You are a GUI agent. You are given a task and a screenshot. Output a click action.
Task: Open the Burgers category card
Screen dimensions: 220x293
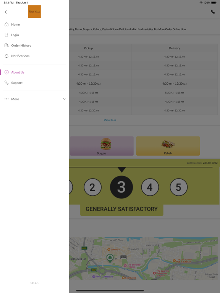coord(102,146)
